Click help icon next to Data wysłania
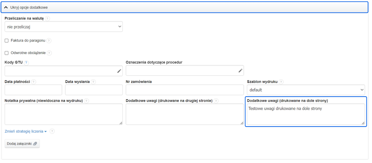Viewport: 372px width, 163px height. 93,82
